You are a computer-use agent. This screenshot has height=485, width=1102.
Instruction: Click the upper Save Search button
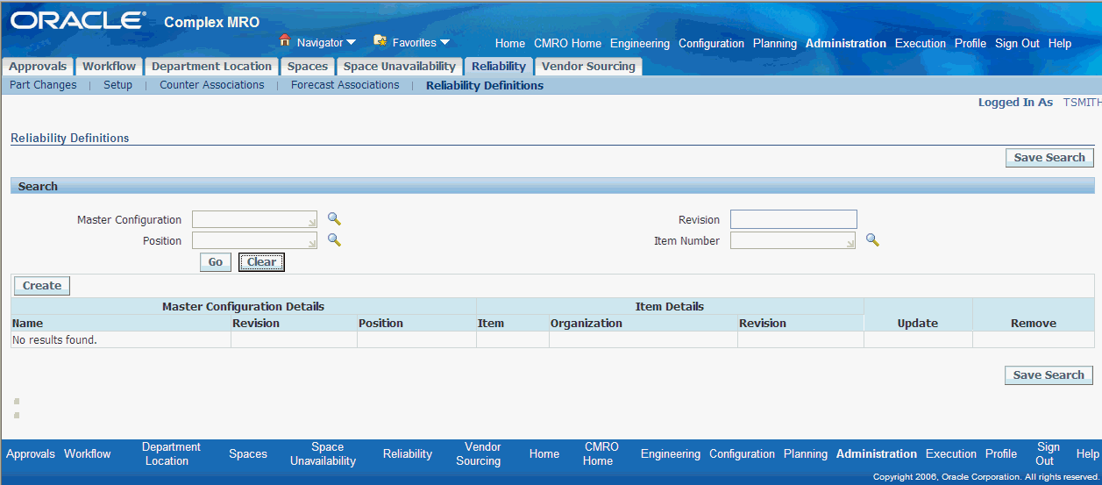pos(1049,158)
